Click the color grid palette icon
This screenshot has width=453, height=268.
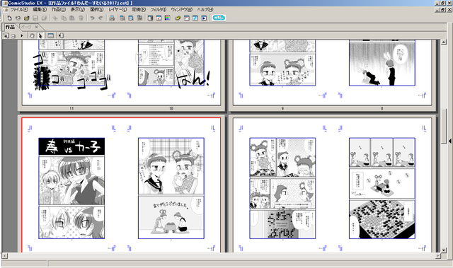(167, 18)
